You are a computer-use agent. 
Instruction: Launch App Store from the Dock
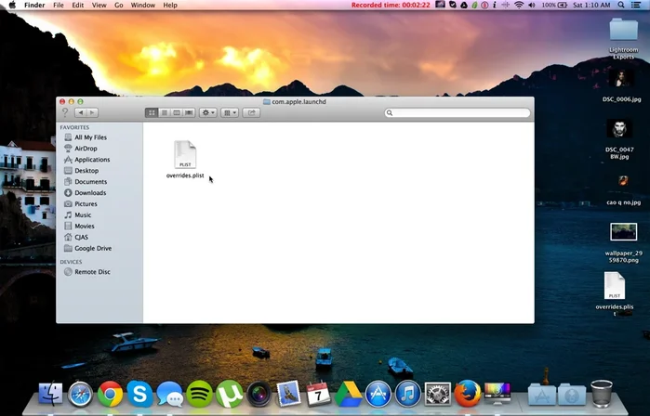click(378, 394)
